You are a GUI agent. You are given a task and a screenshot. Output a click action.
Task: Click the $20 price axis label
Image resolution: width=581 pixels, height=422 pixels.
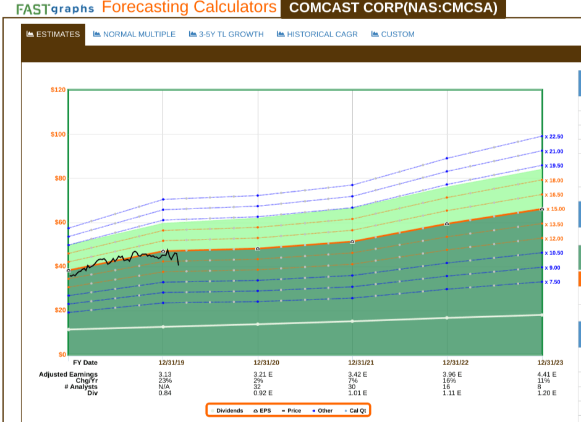60,310
